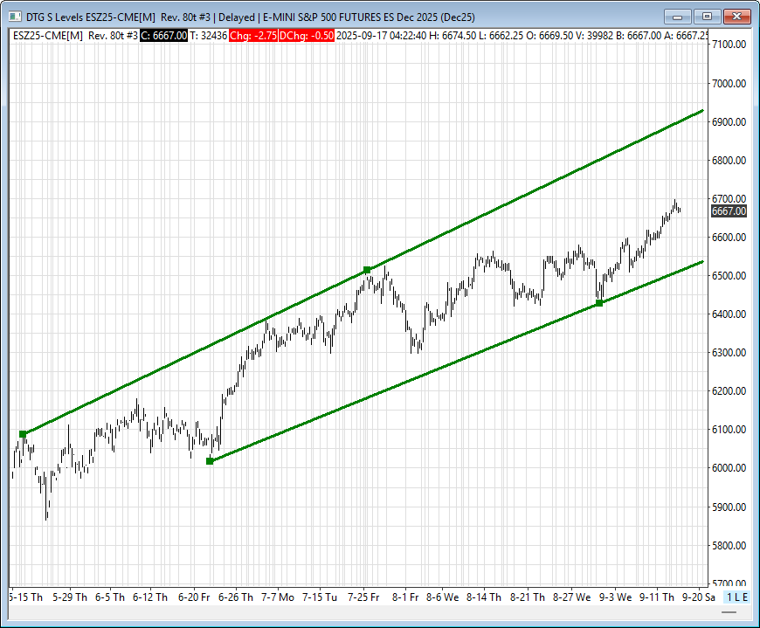The width and height of the screenshot is (760, 628).
Task: Maximize the DTG S Levels chart window
Action: coord(708,17)
